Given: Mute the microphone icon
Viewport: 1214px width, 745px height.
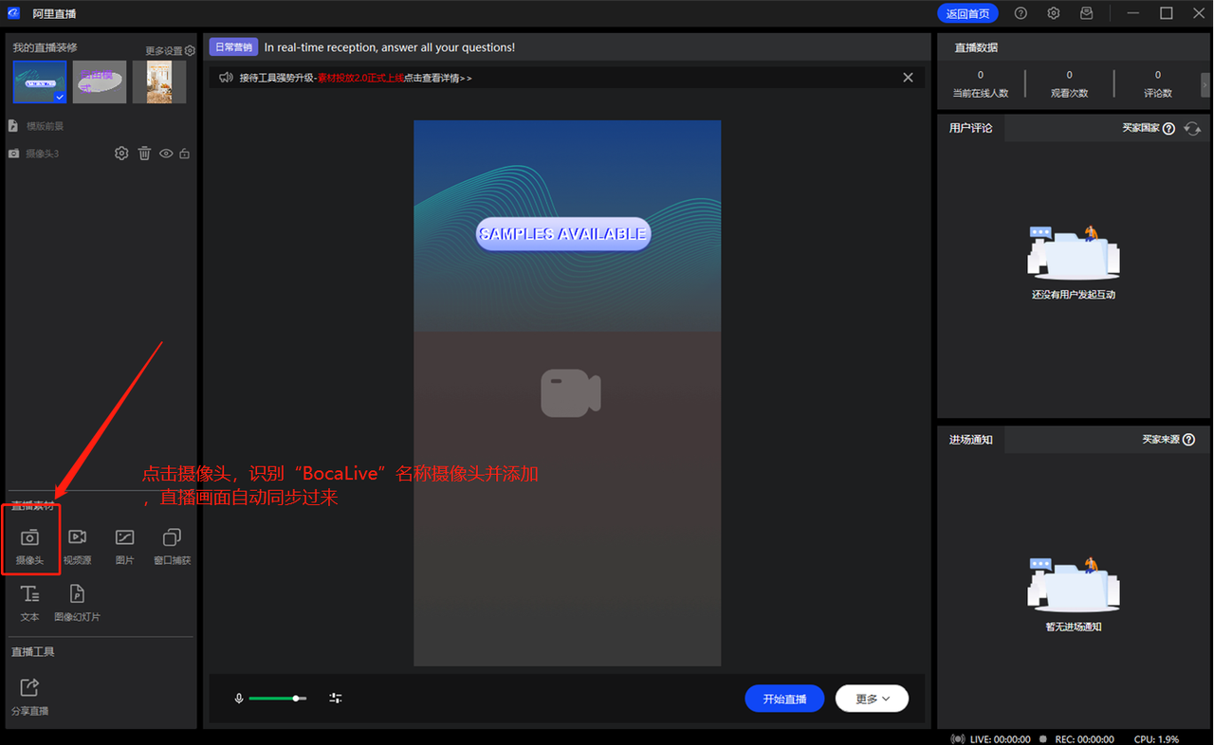Looking at the screenshot, I should tap(239, 699).
